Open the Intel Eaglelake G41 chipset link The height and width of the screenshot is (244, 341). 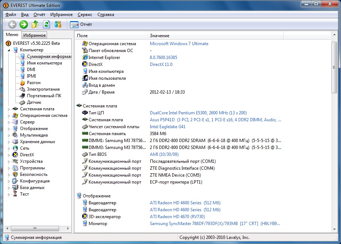pos(167,127)
